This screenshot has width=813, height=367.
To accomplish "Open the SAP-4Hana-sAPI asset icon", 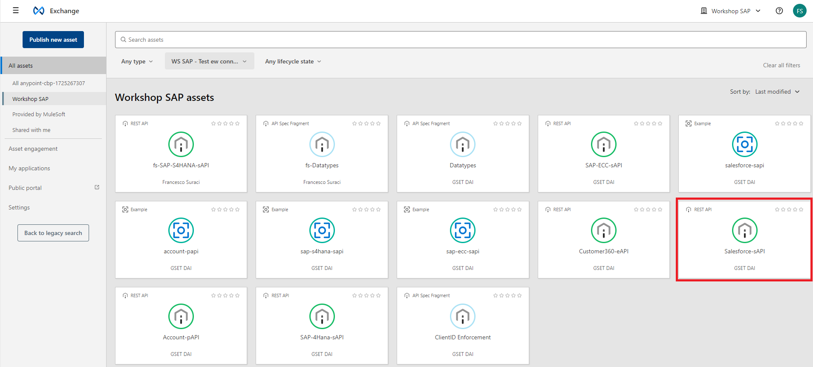I will point(322,316).
